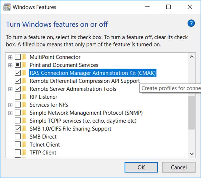The image size is (201, 178).
Task: Expand Simple Network Management Protocol (SNMP) node
Action: [x=10, y=113]
